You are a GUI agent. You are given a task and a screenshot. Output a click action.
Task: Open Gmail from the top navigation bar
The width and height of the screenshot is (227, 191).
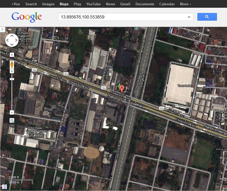pos(125,4)
